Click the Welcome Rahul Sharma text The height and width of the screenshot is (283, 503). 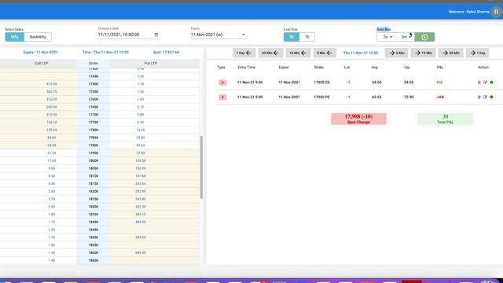coord(469,12)
